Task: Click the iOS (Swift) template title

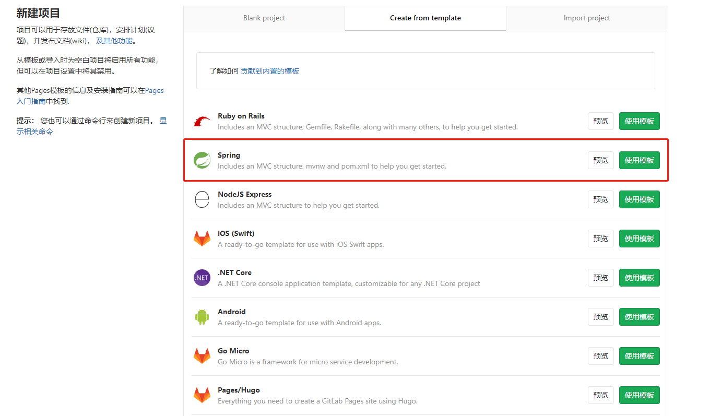Action: pyautogui.click(x=236, y=233)
